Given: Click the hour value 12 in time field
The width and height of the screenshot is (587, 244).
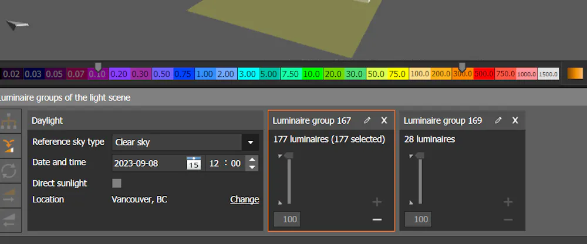Looking at the screenshot, I should tap(214, 164).
